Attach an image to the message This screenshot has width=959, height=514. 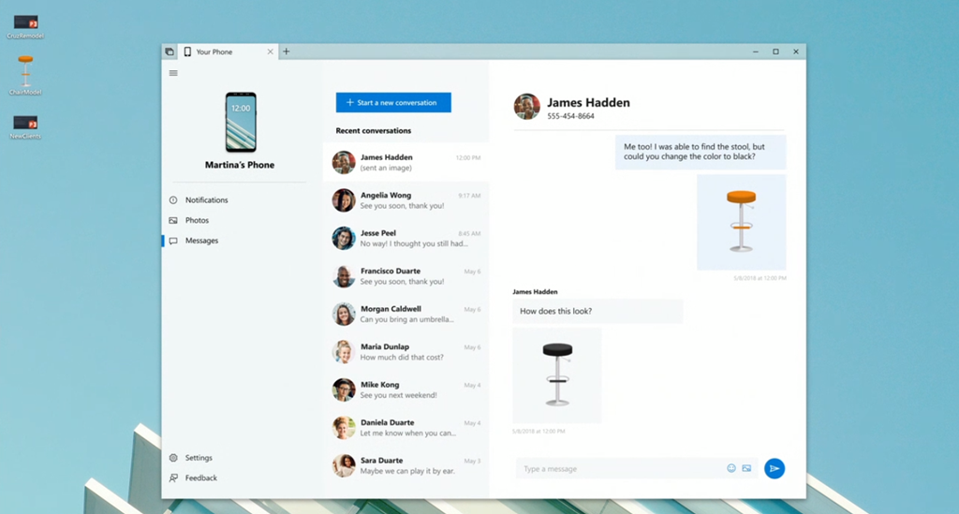pos(746,468)
